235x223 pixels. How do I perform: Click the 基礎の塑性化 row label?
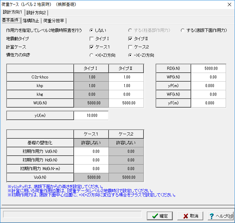click(x=40, y=143)
